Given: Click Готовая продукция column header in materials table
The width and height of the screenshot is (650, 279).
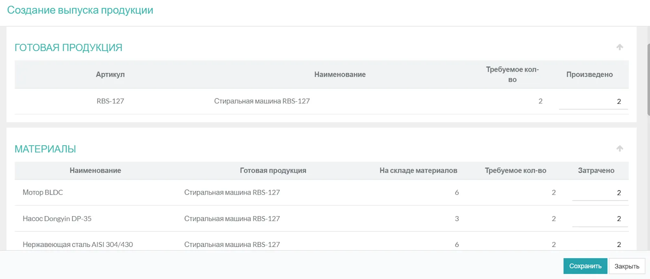Looking at the screenshot, I should pyautogui.click(x=273, y=171).
